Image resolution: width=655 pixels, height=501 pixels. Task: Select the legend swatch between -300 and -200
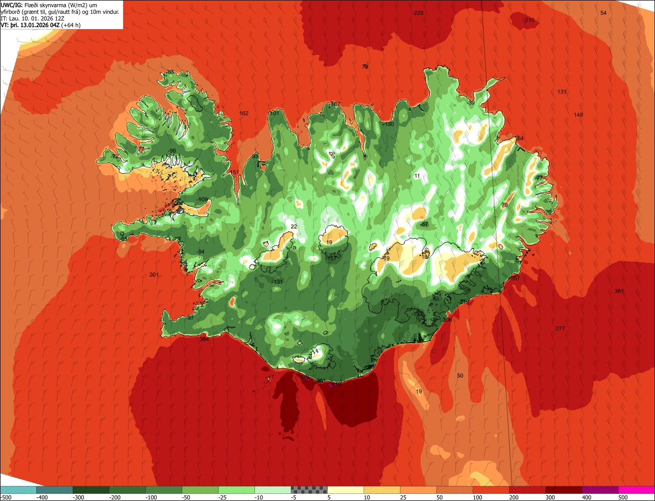(x=91, y=490)
